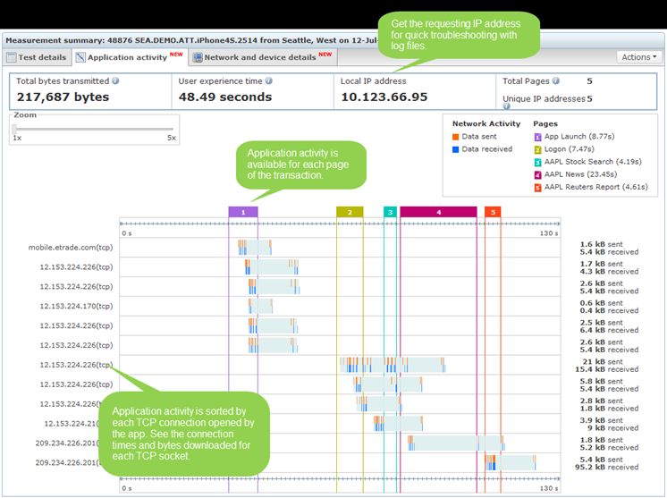The height and width of the screenshot is (498, 667).
Task: Click teal page 3 timeline marker
Action: point(390,212)
